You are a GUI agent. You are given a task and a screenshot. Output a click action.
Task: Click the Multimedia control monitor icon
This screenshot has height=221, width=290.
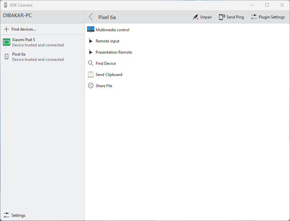point(91,30)
